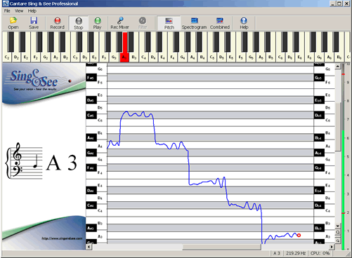The width and height of the screenshot is (352, 258).
Task: Open the Help menu in the menu bar
Action: tap(32, 11)
